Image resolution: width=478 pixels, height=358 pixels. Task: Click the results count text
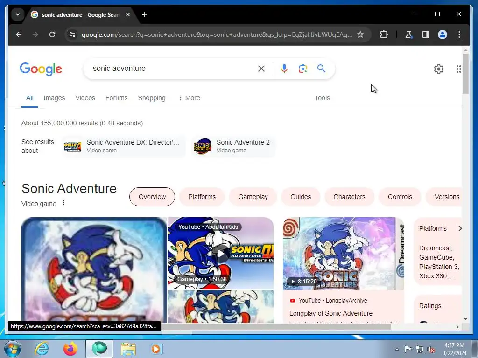tap(82, 123)
